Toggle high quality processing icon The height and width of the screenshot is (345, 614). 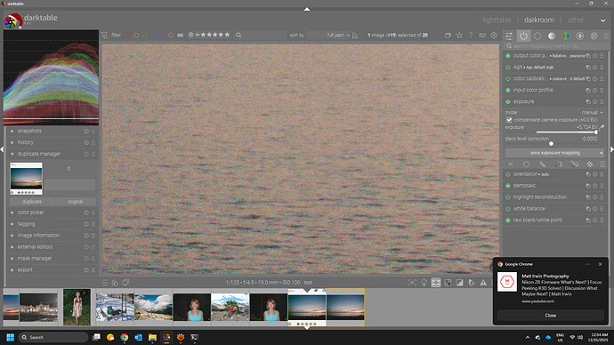[x=436, y=283]
